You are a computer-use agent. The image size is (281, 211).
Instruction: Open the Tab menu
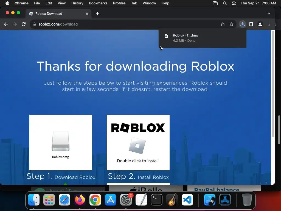click(x=134, y=3)
